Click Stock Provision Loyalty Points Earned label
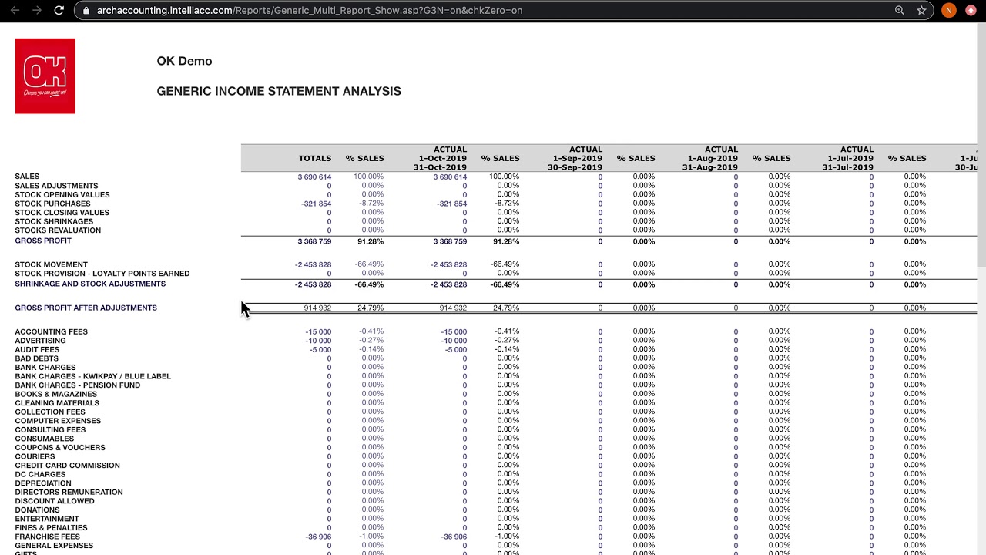This screenshot has width=986, height=555. coord(102,274)
